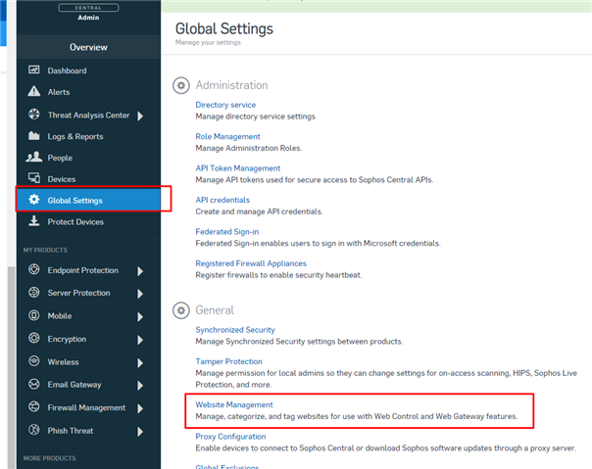This screenshot has height=469, width=592.
Task: Click the Server Protection icon
Action: (x=34, y=292)
